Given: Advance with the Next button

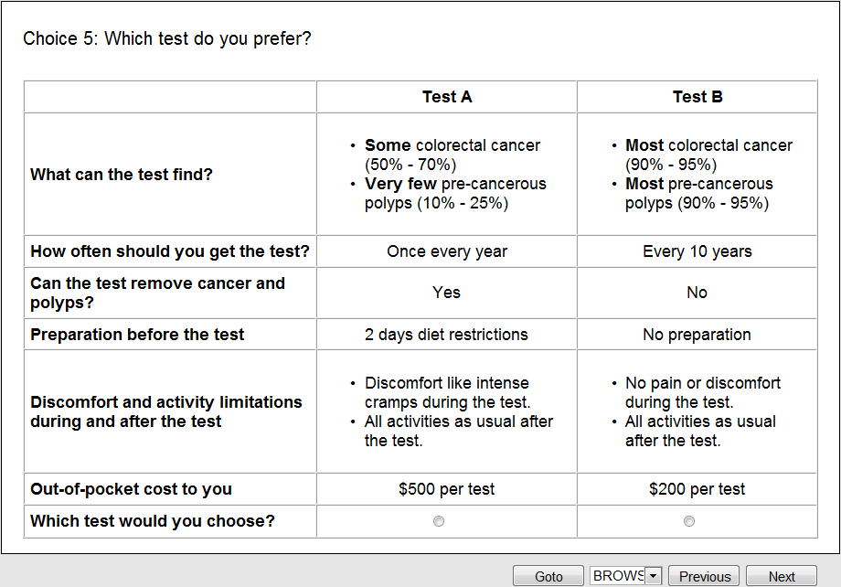Looking at the screenshot, I should [781, 576].
